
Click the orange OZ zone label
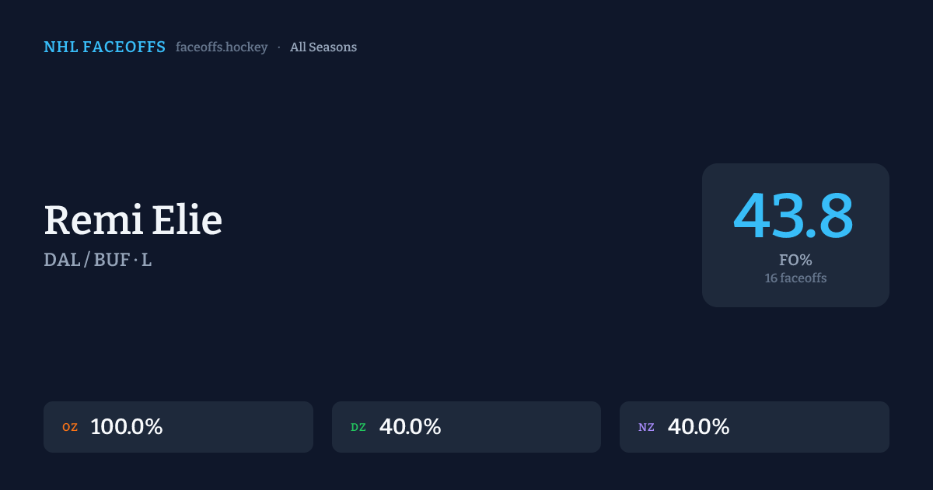click(x=70, y=427)
